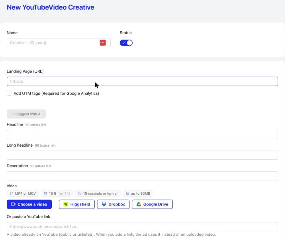Click the Description 90 letters left counter
The width and height of the screenshot is (285, 240).
coord(41,166)
